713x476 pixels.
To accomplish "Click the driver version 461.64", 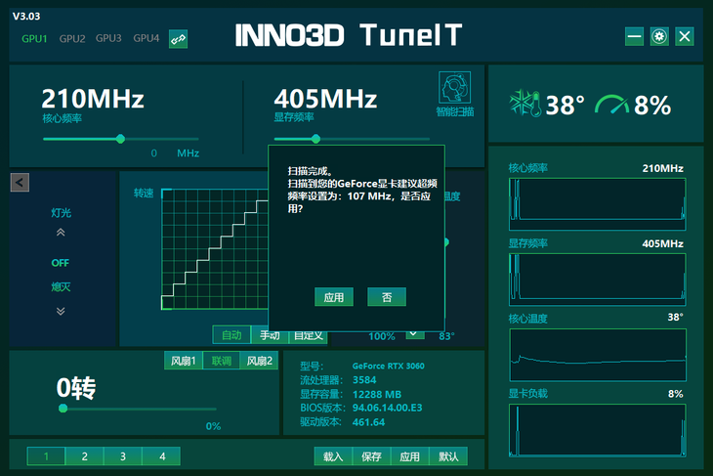I will click(368, 422).
